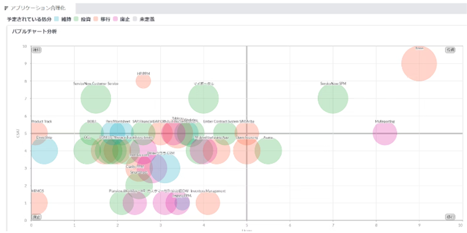Click 移行 quadrant badge at chart's lower-right corner
Screen dimensions: 467x233
pos(450,217)
